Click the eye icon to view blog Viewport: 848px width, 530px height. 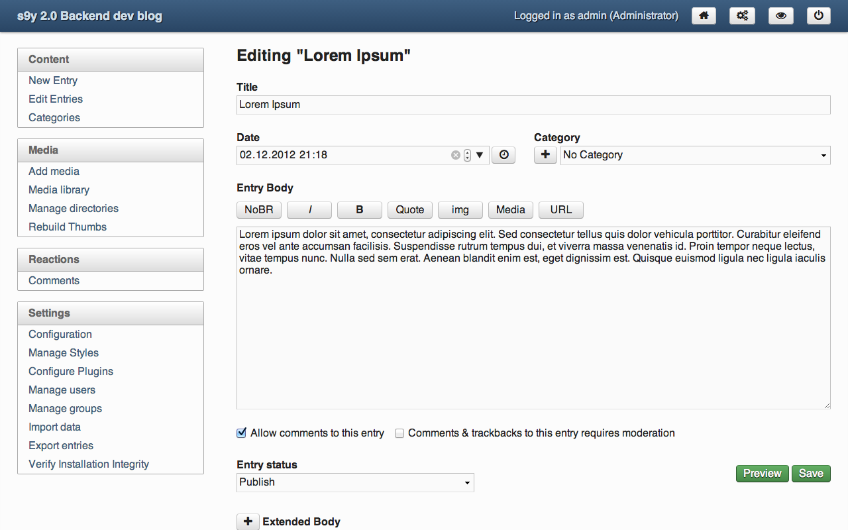(x=780, y=16)
